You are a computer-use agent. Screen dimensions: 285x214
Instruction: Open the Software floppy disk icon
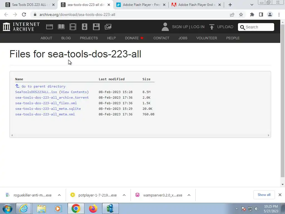pyautogui.click(x=96, y=27)
